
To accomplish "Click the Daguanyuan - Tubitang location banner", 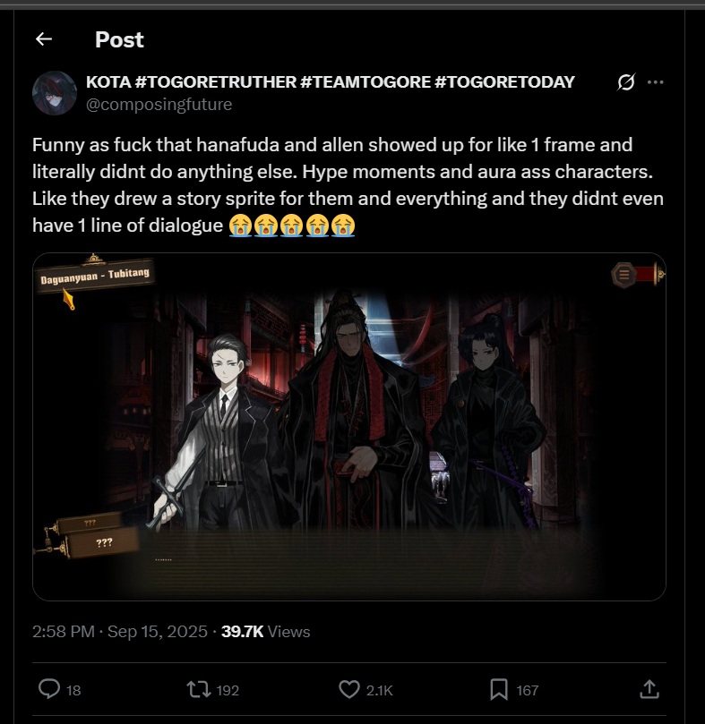I will coord(95,276).
